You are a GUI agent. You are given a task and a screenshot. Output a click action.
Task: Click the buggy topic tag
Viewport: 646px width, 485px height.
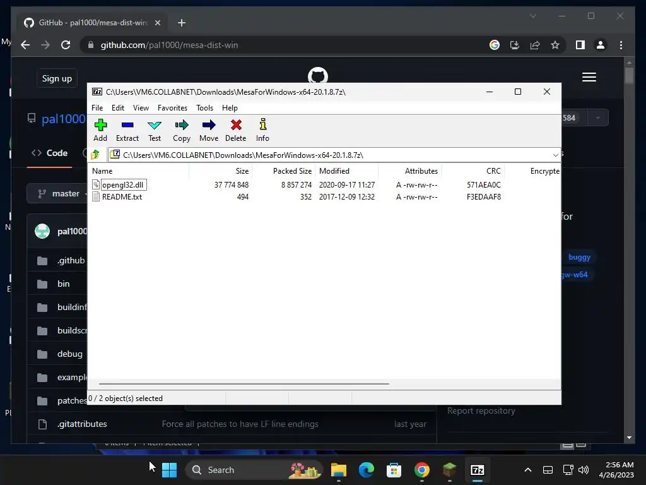(579, 257)
